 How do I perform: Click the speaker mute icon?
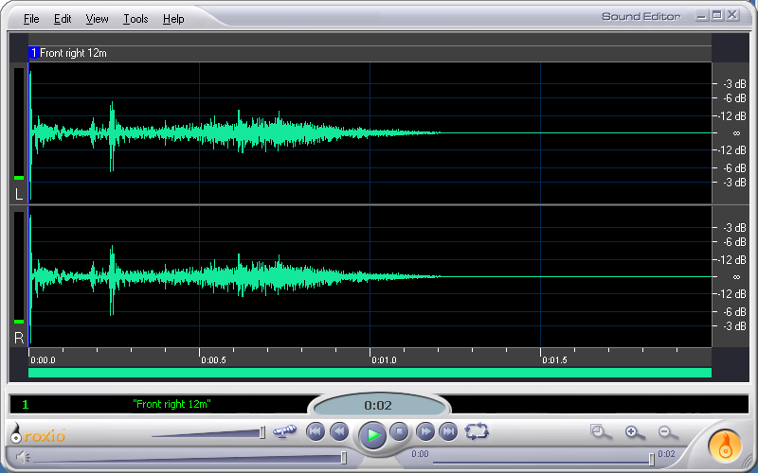point(23,458)
